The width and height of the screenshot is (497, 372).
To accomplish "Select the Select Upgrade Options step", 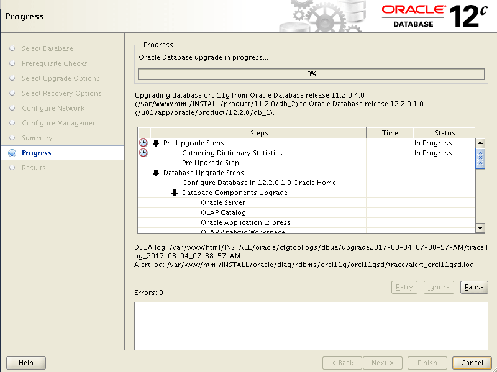I will click(60, 78).
